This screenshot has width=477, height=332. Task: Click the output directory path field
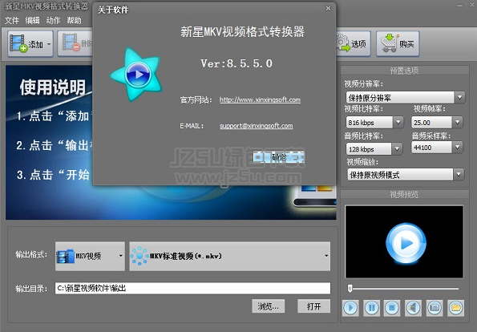(x=192, y=288)
